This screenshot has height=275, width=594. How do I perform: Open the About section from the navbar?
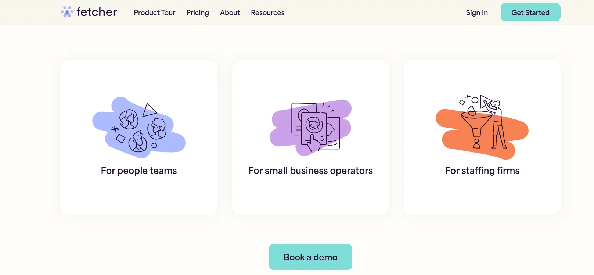[x=230, y=12]
